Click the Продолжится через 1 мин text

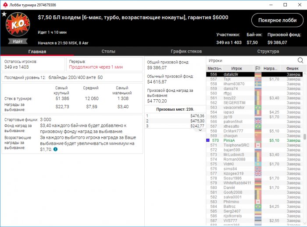pos(96,67)
